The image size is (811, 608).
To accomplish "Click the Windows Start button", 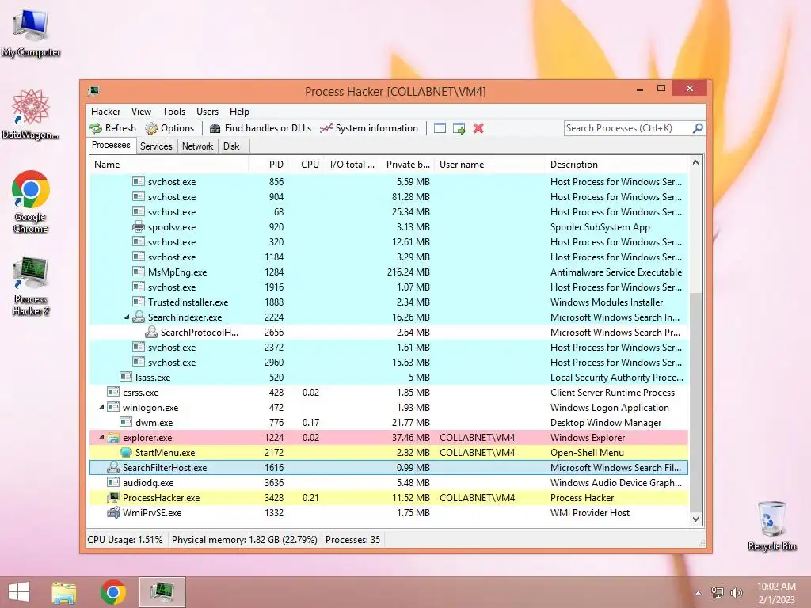I will [19, 592].
